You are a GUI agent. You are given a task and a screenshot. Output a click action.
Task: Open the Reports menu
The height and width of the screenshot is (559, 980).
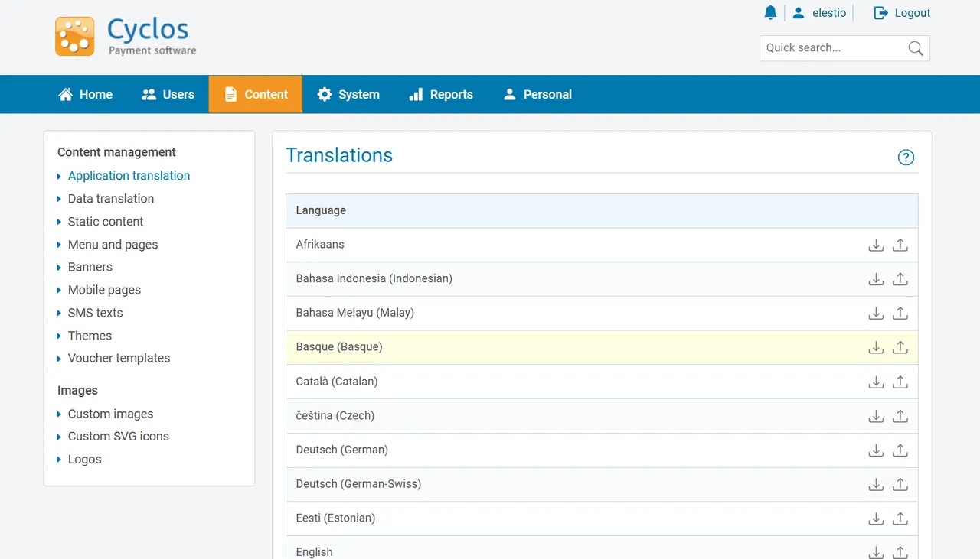441,94
